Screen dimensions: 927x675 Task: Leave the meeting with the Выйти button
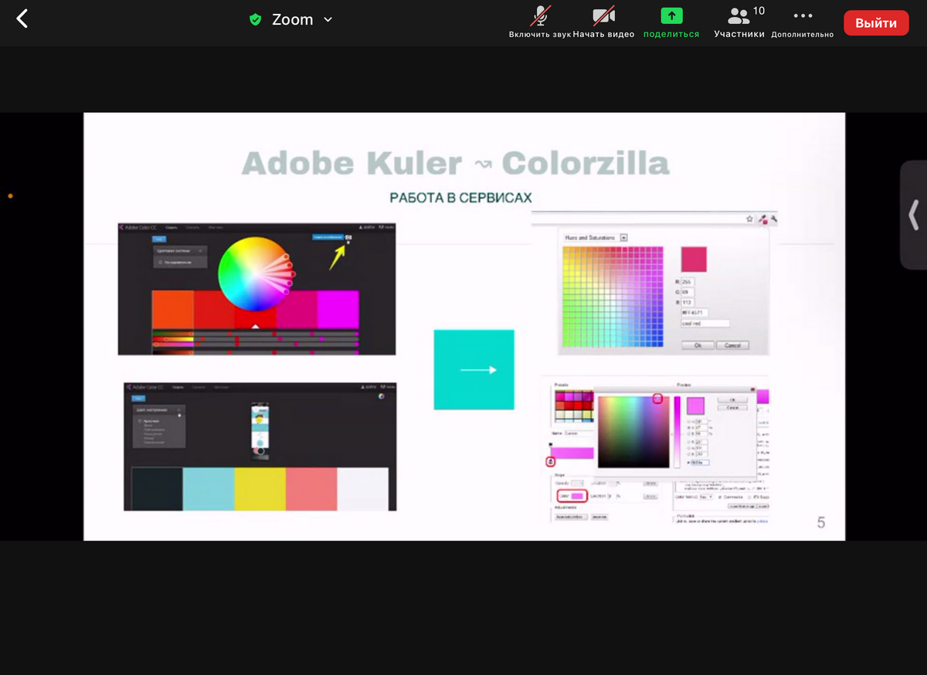tap(876, 23)
